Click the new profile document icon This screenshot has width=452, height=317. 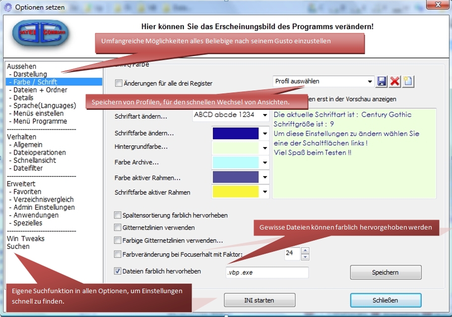408,81
